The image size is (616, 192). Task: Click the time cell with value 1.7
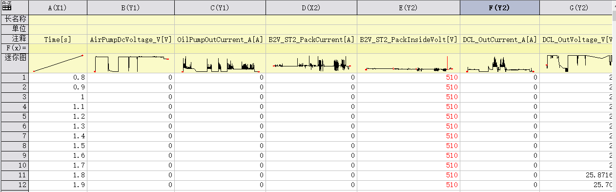click(x=58, y=166)
